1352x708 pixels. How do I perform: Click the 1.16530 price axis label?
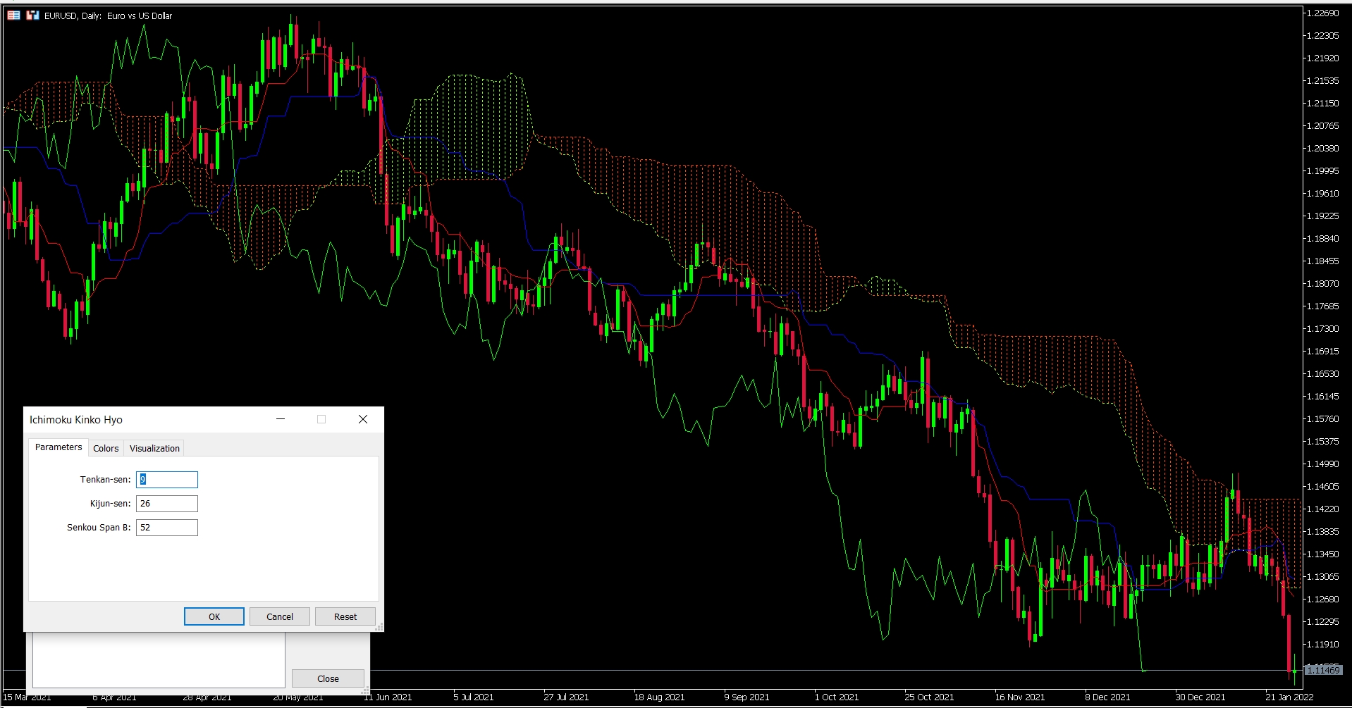(1322, 373)
